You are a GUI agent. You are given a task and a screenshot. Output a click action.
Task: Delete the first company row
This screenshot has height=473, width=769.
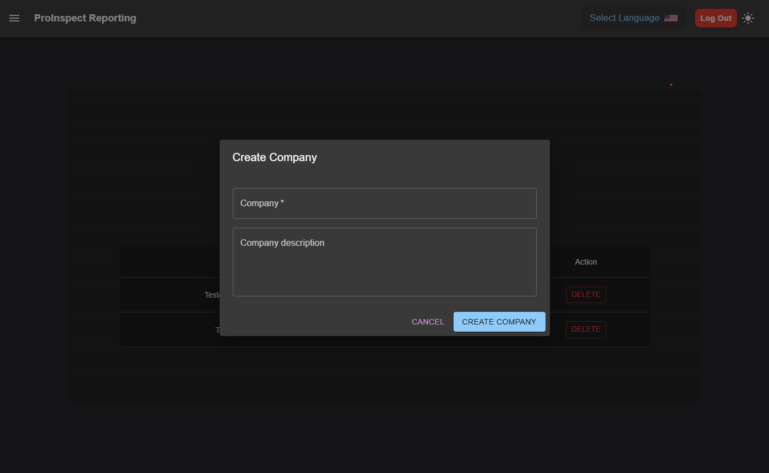point(586,295)
